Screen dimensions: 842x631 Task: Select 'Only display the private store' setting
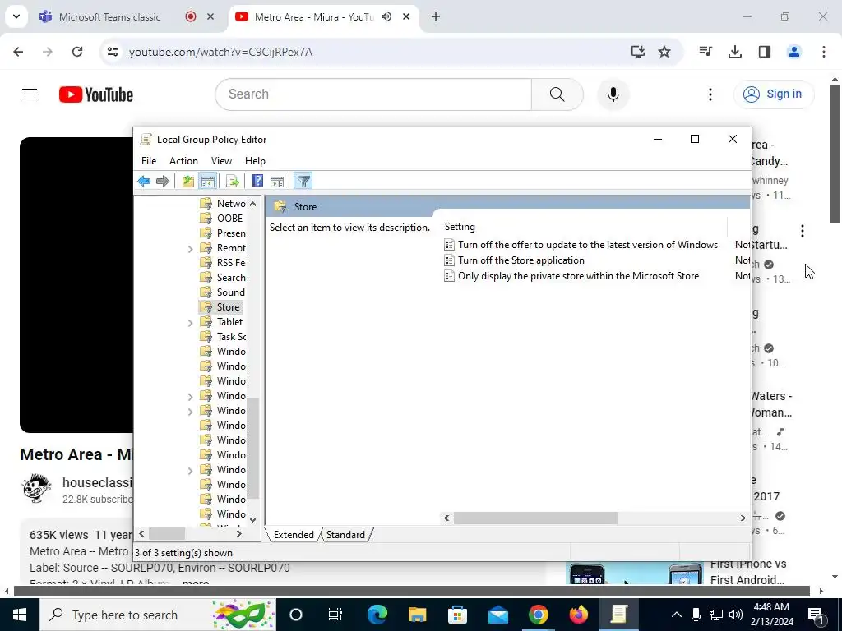pos(578,276)
